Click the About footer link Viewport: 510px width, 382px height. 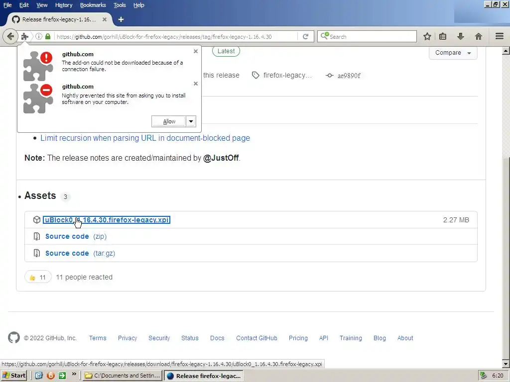[x=405, y=338]
